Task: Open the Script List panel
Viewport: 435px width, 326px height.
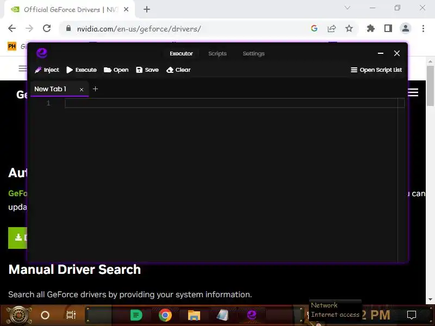Action: pos(376,70)
